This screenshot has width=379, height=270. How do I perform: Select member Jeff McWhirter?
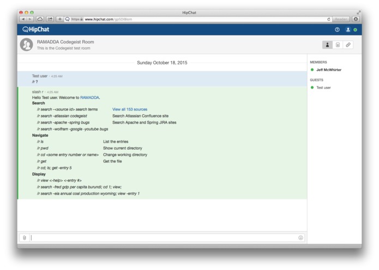pos(329,70)
